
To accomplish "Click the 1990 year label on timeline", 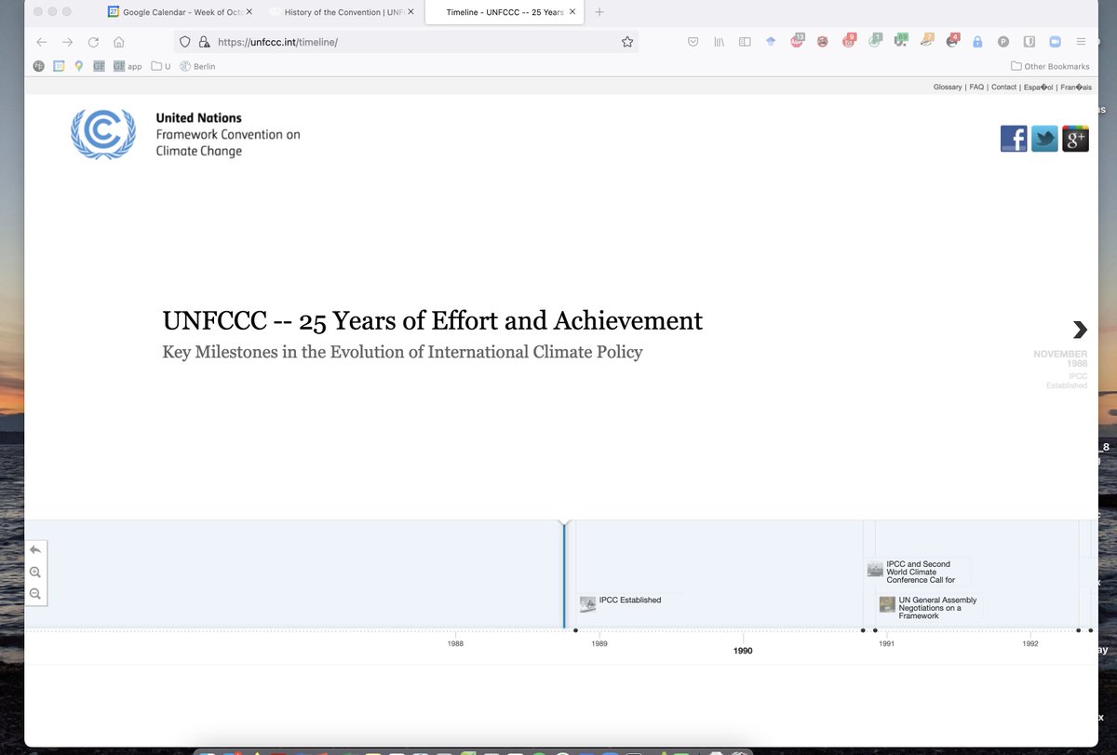I will (743, 651).
